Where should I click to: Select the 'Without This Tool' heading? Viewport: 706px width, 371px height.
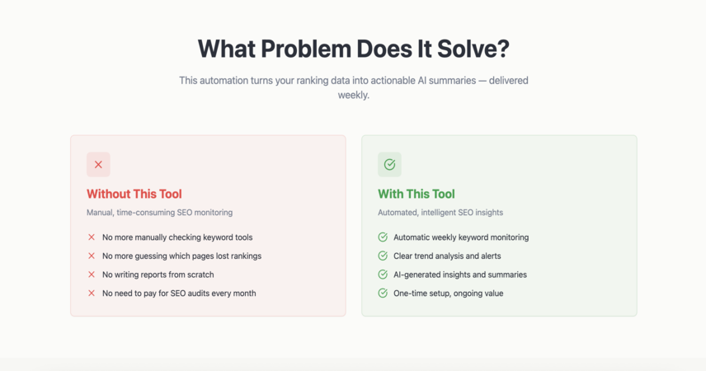click(x=134, y=194)
